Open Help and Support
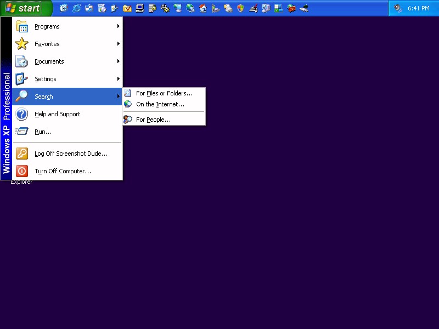This screenshot has width=439, height=329. [x=67, y=114]
